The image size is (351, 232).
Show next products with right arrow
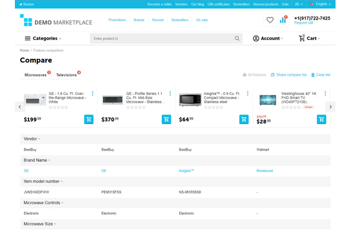(330, 107)
